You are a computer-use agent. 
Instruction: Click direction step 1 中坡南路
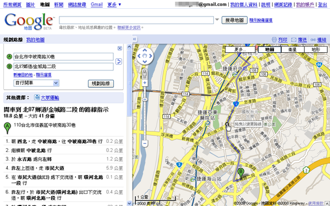(x=64, y=142)
